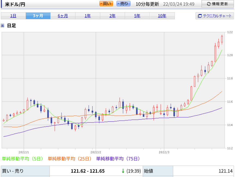Click the 情報更新 refresh button
This screenshot has height=177, width=235.
click(x=218, y=4)
